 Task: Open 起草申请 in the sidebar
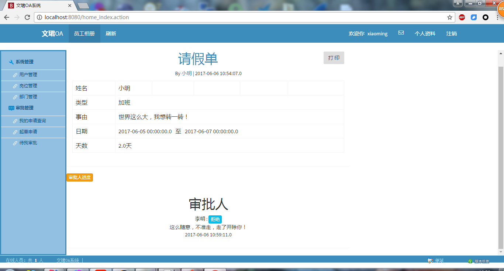[28, 132]
